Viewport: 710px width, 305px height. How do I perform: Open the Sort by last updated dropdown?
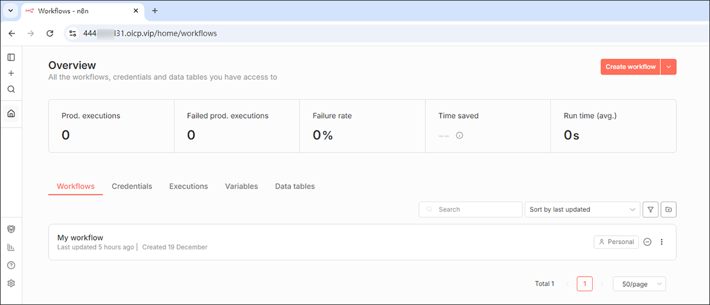(x=582, y=209)
